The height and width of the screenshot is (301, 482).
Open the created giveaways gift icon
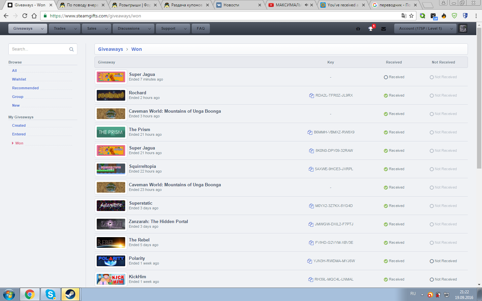point(358,29)
